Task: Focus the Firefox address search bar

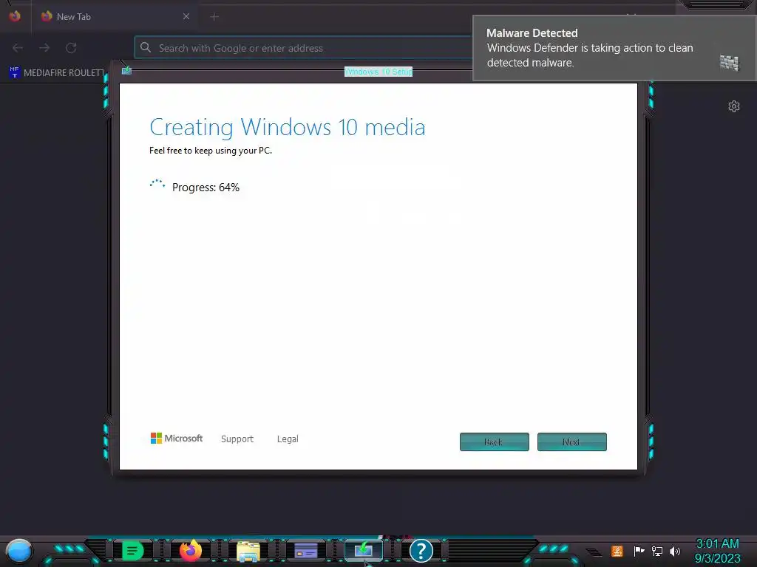Action: click(x=303, y=48)
